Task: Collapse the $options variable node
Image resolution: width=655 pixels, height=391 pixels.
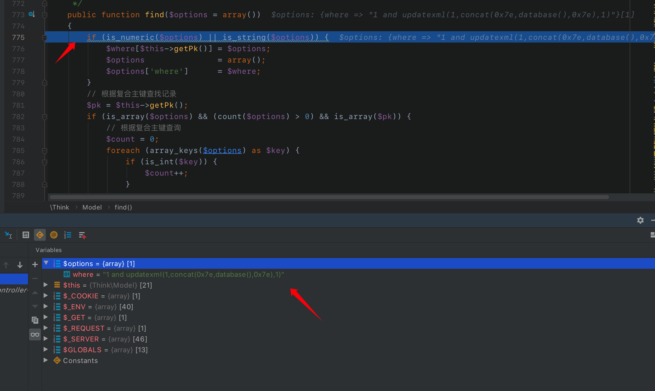Action: pos(46,263)
